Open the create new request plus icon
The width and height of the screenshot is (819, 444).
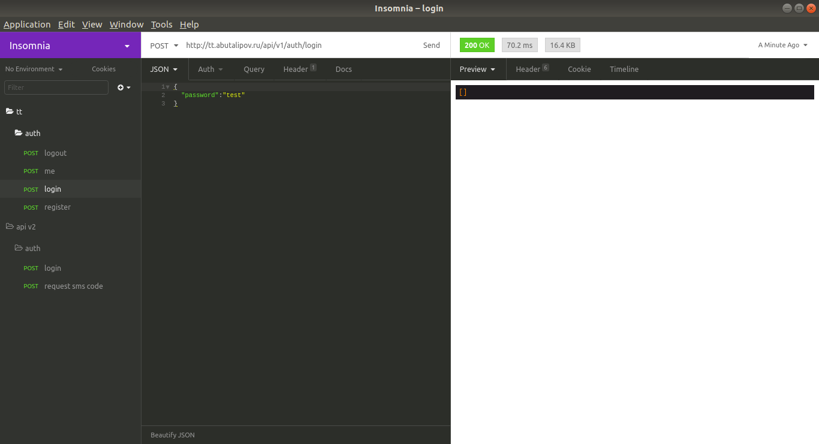coord(124,87)
